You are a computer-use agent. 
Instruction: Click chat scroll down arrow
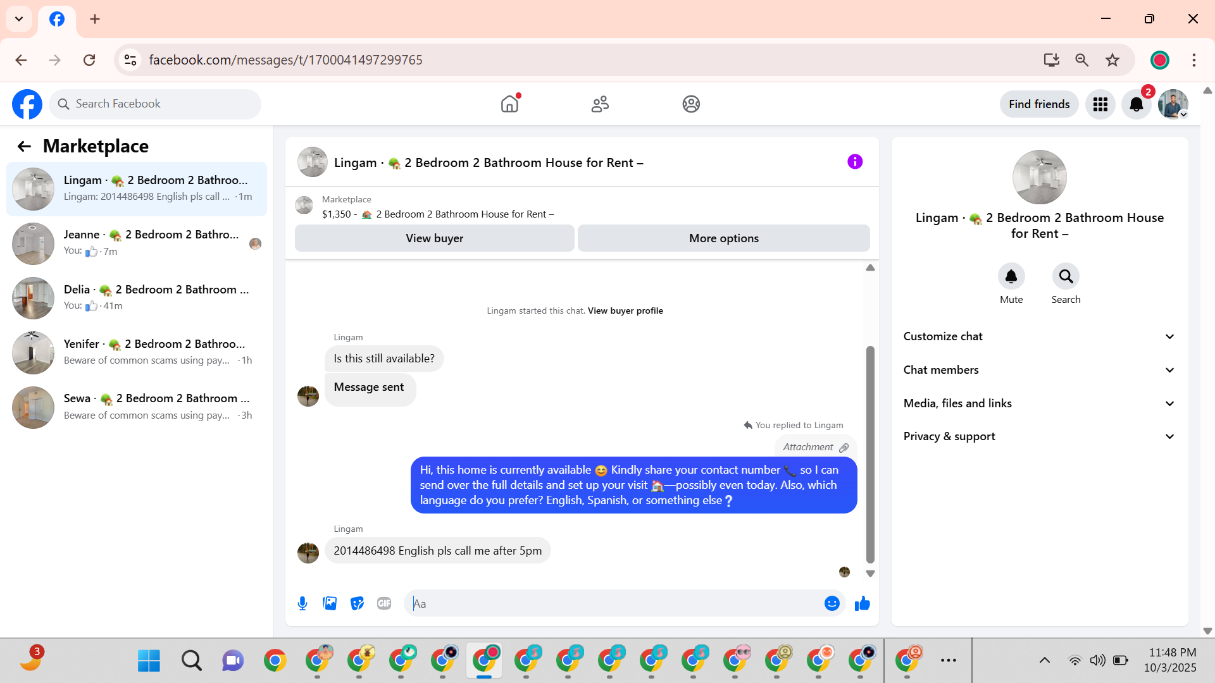(x=870, y=574)
